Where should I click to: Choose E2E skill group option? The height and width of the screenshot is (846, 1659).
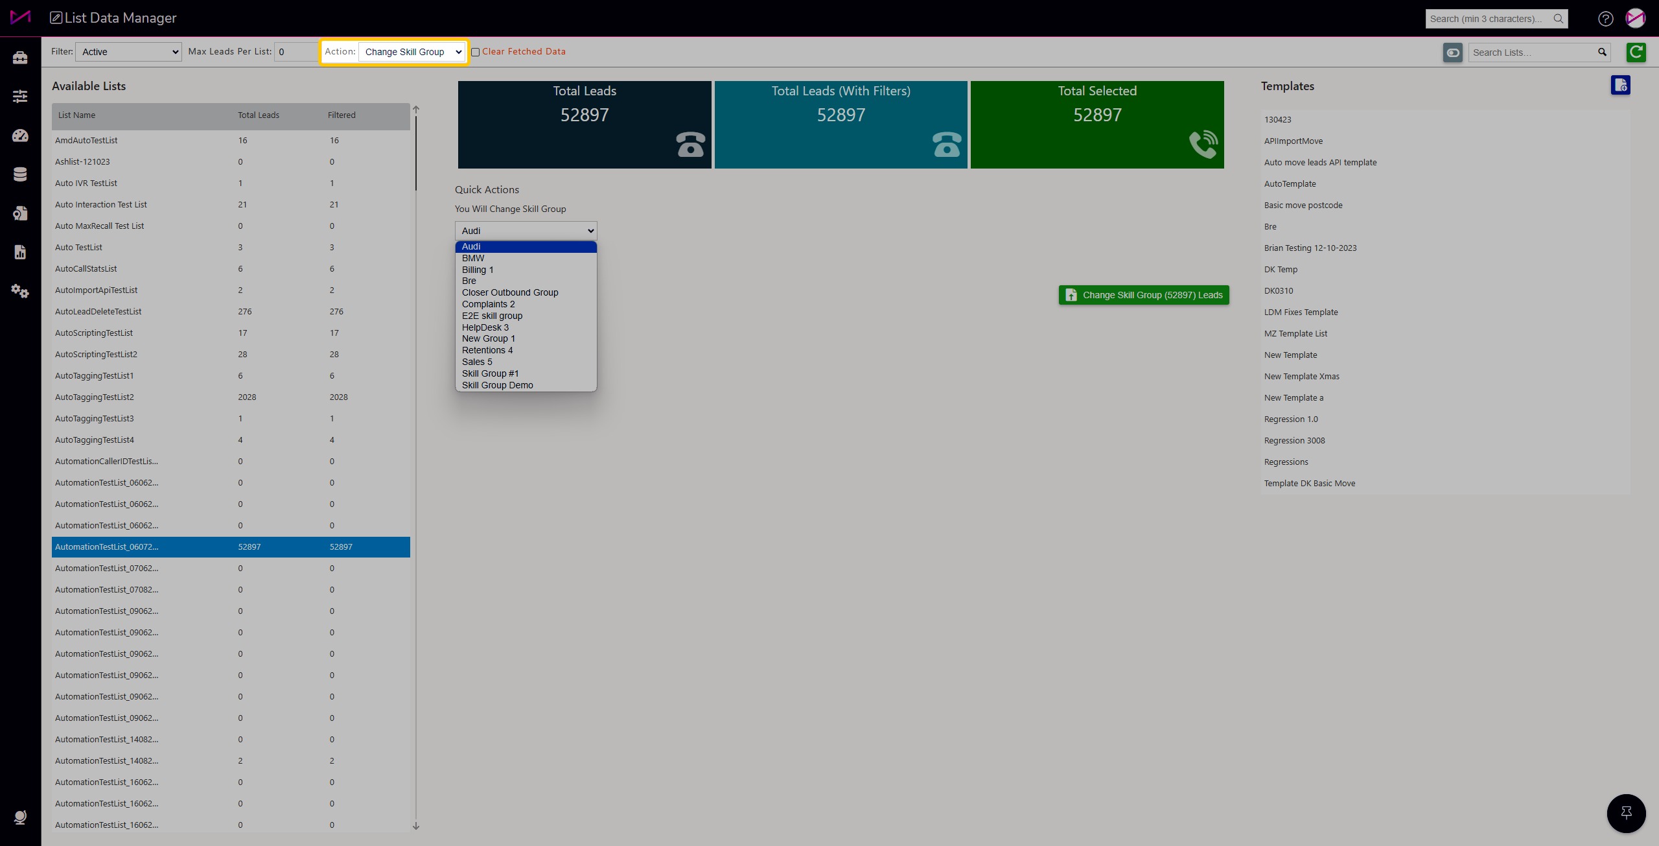click(x=526, y=316)
